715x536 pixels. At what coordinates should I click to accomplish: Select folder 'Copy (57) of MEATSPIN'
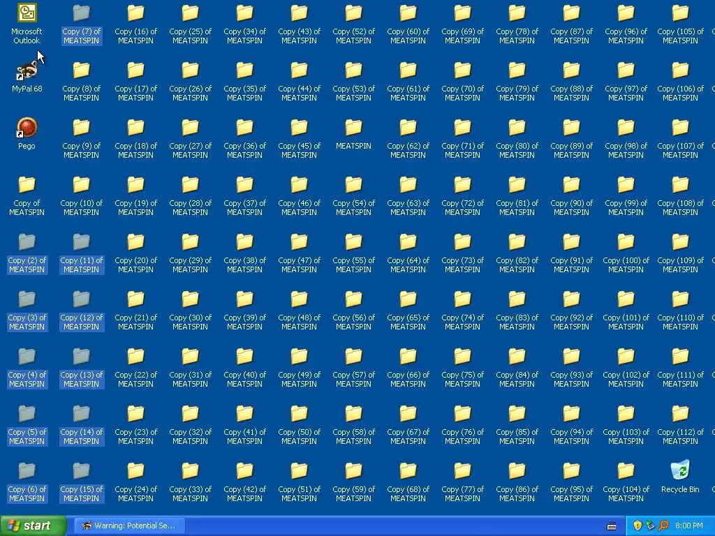click(353, 367)
